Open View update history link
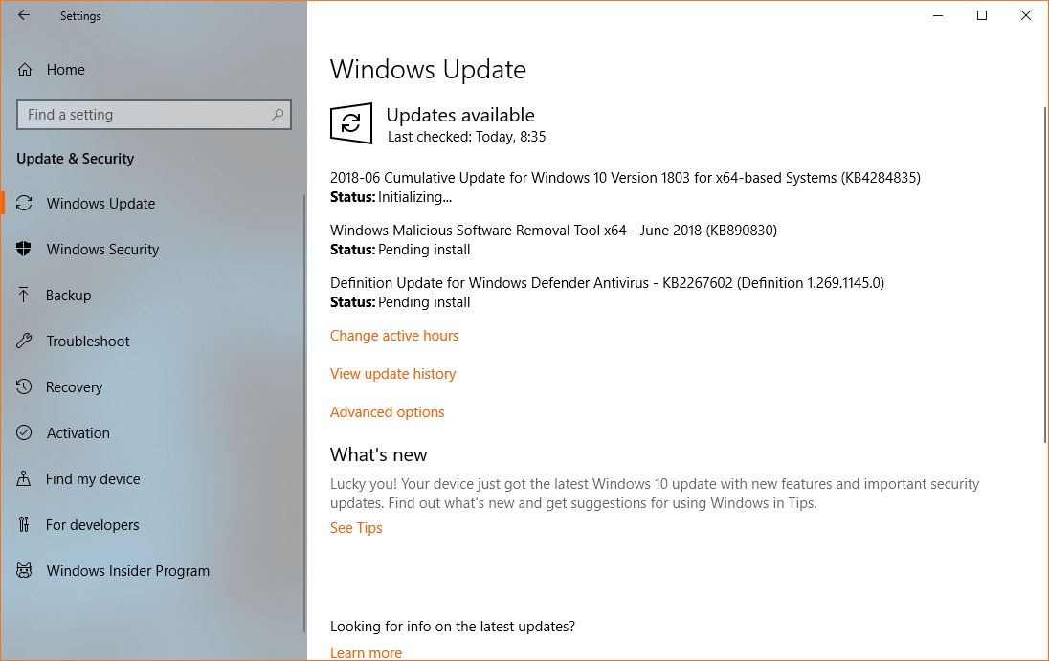The height and width of the screenshot is (661, 1049). tap(392, 374)
